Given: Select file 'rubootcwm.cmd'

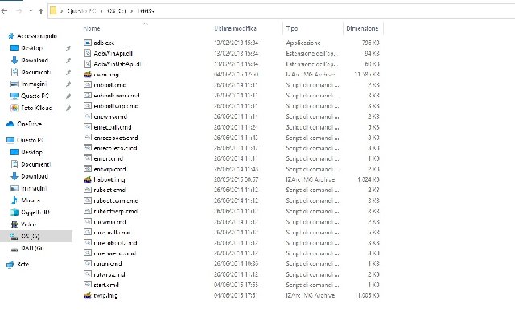Looking at the screenshot, I should tap(116, 200).
